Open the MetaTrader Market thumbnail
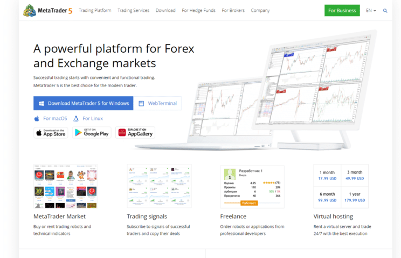 pyautogui.click(x=65, y=186)
